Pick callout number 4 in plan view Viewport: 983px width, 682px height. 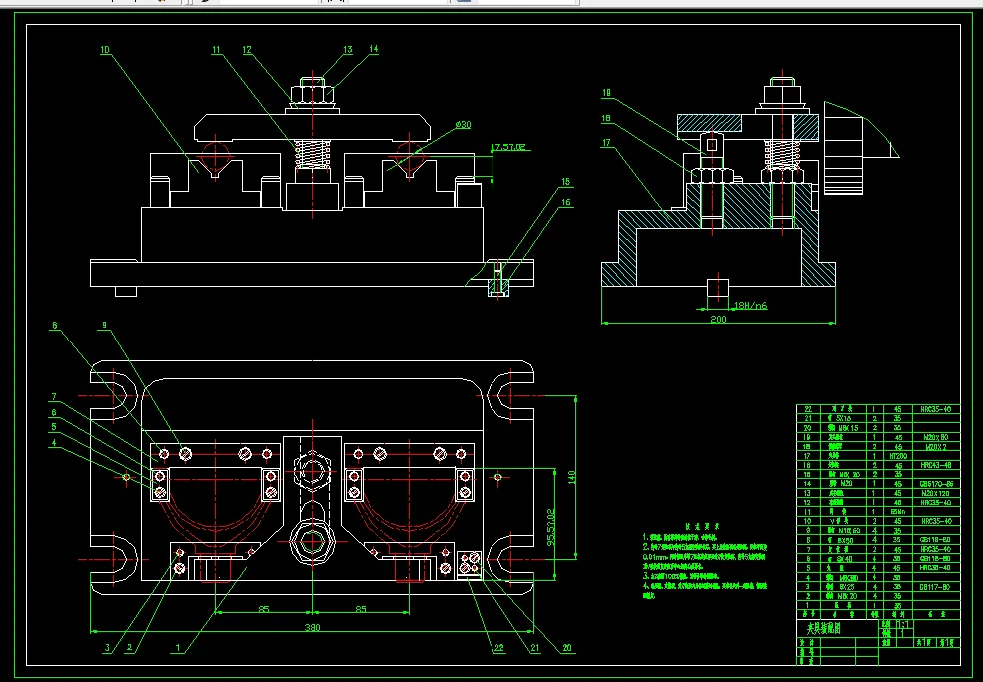54,442
